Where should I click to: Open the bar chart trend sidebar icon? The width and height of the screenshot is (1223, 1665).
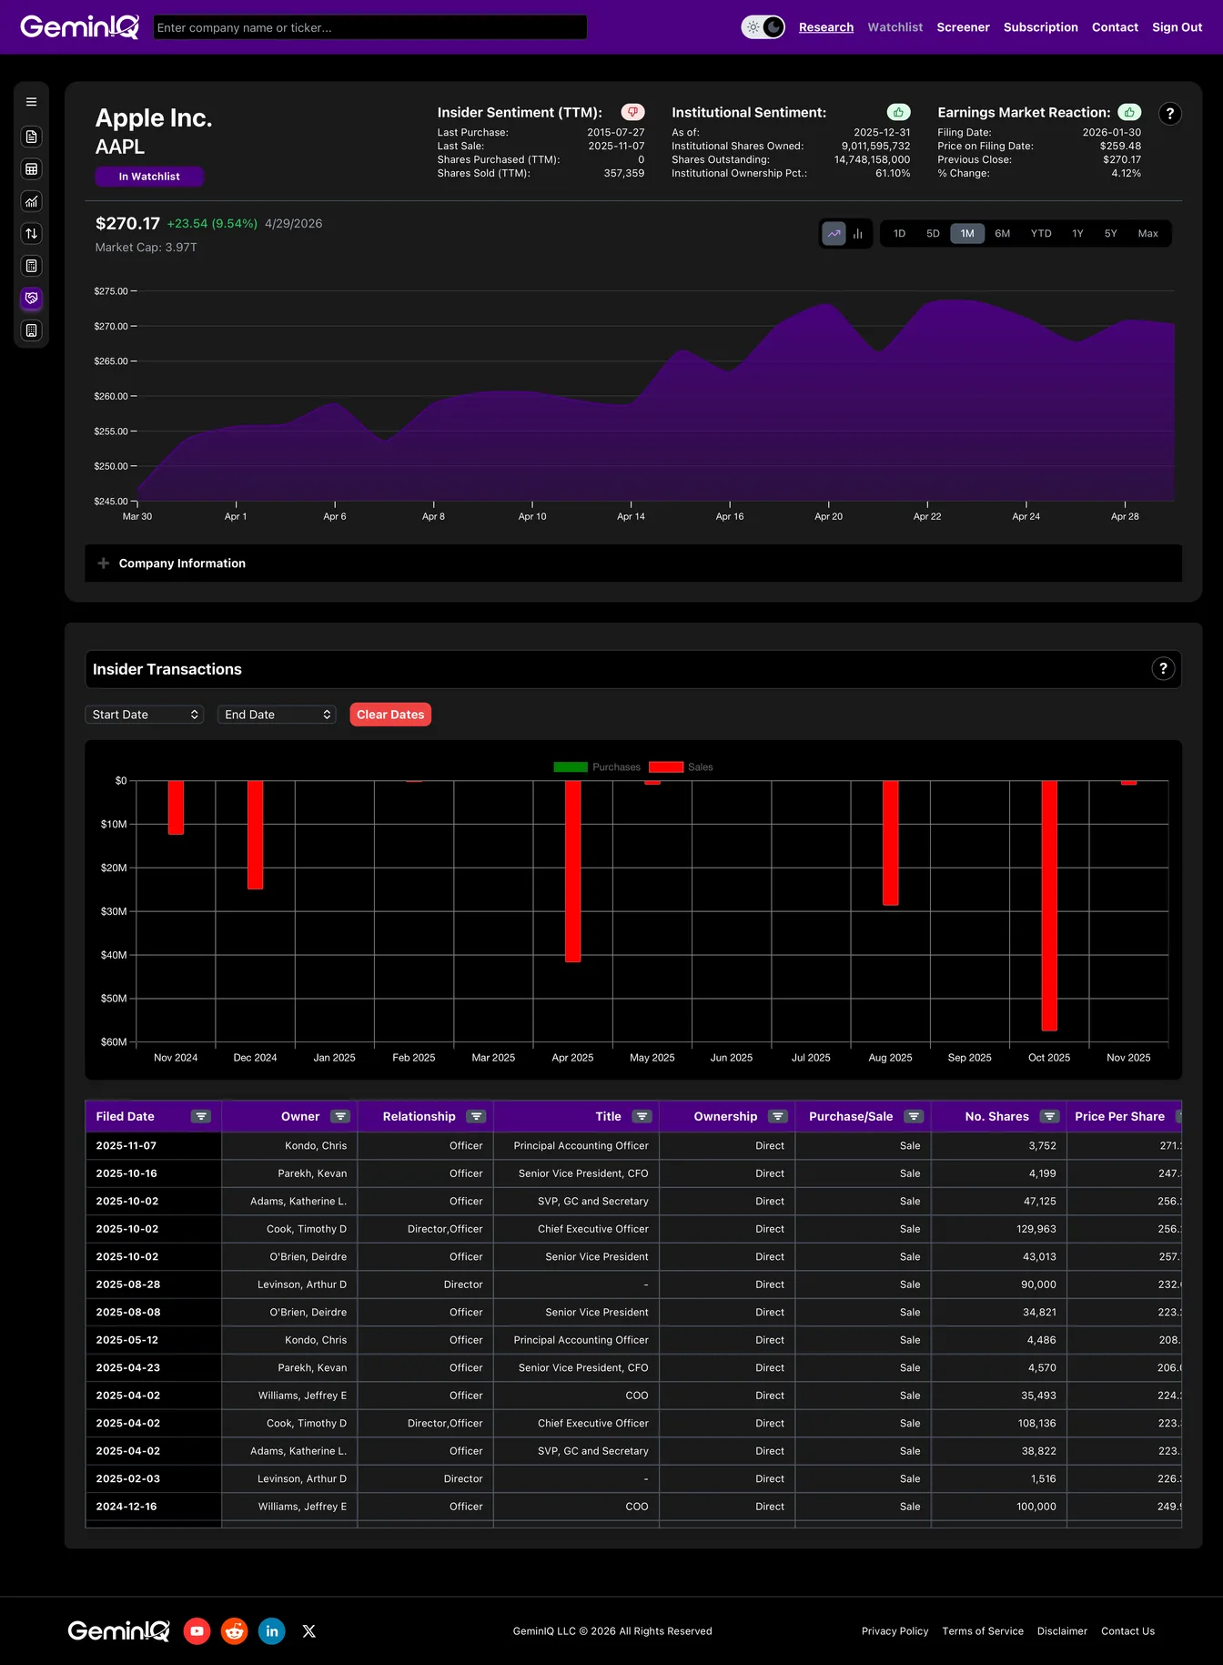pos(31,201)
